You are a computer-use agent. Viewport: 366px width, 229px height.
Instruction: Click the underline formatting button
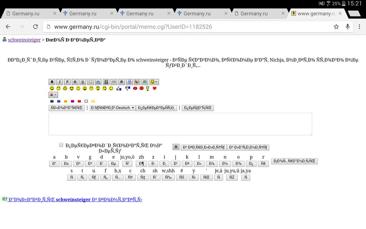(83, 82)
